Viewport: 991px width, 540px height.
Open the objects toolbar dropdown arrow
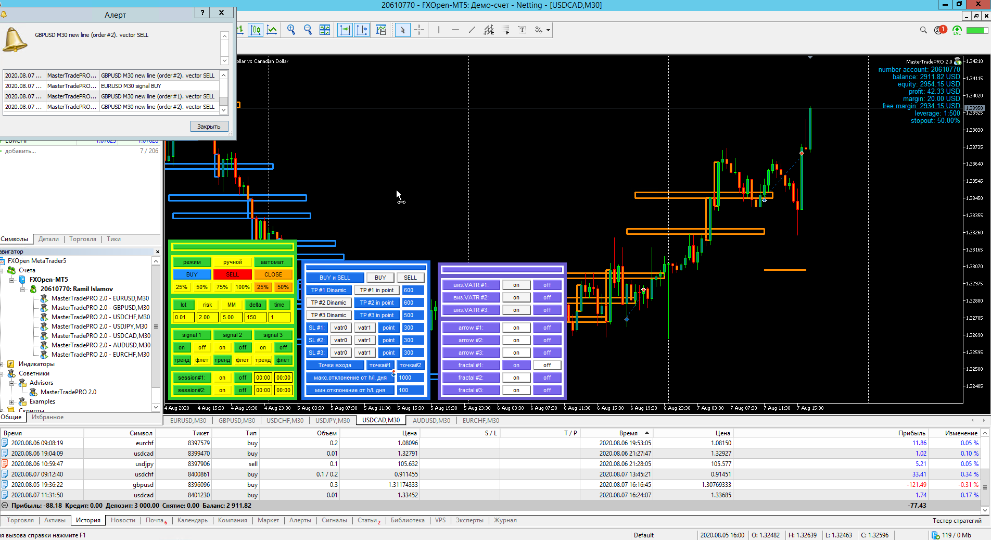click(x=548, y=30)
